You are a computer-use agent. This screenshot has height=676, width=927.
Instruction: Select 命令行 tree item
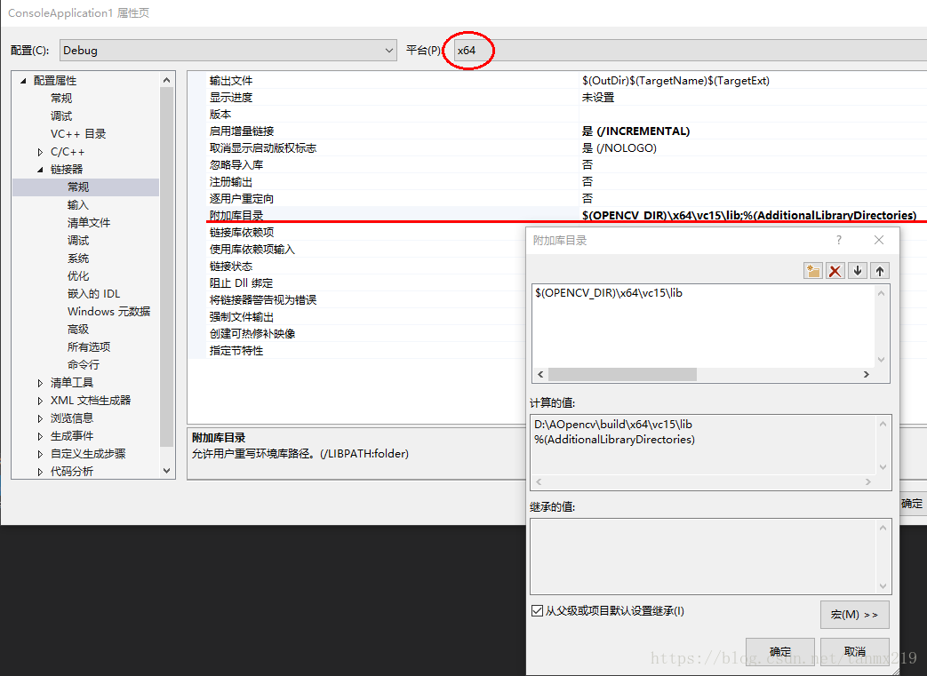point(84,364)
